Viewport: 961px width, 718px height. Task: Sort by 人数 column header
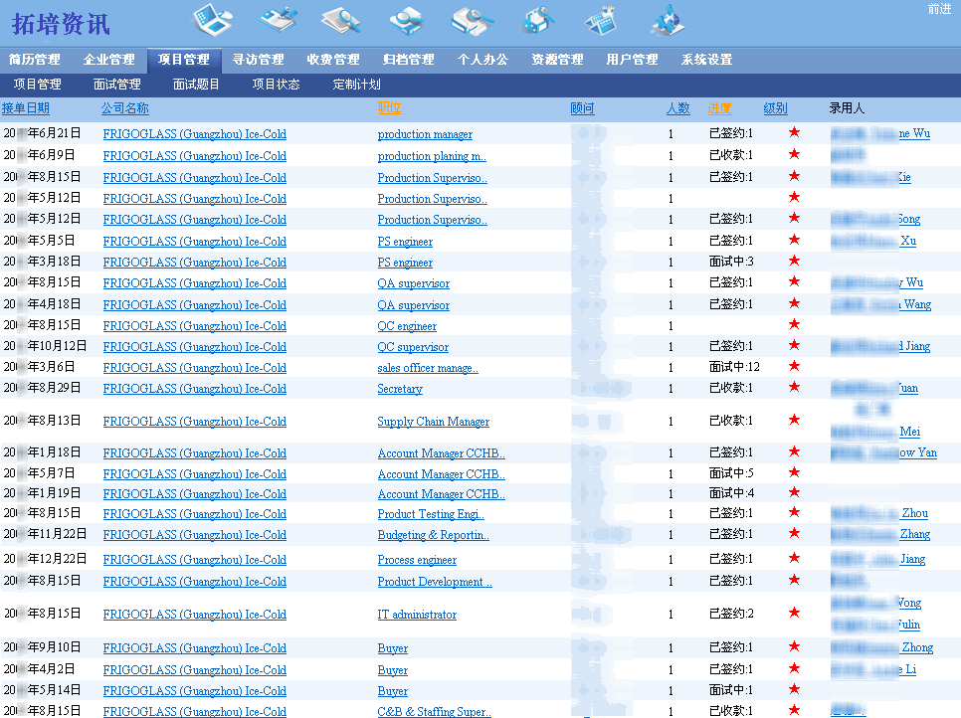(x=678, y=108)
